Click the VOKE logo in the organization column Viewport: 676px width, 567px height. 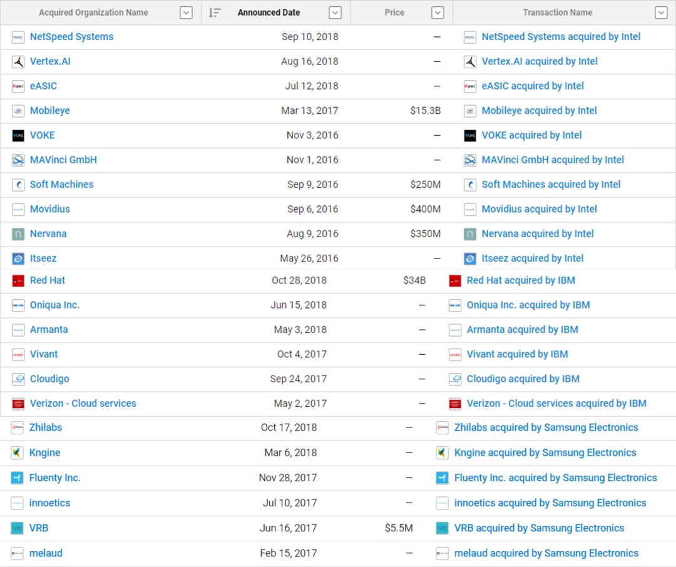pos(18,136)
